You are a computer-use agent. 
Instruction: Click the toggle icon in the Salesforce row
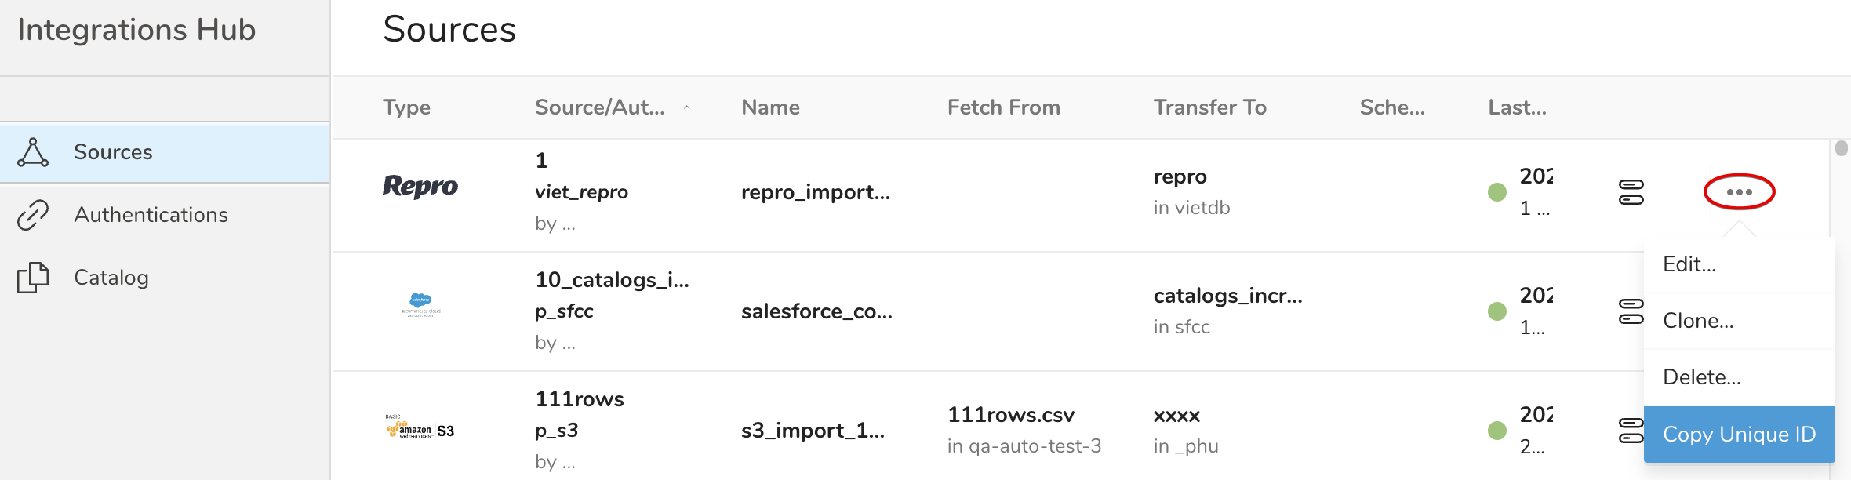click(1631, 311)
